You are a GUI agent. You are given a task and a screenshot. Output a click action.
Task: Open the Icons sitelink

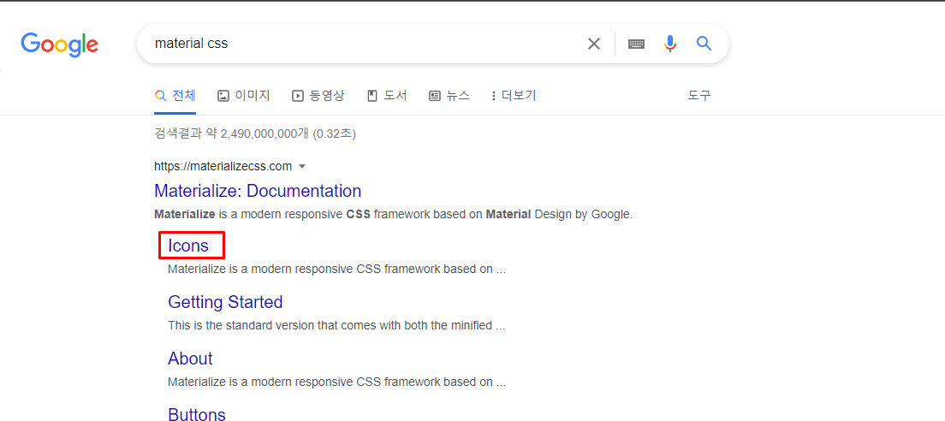[x=188, y=246]
